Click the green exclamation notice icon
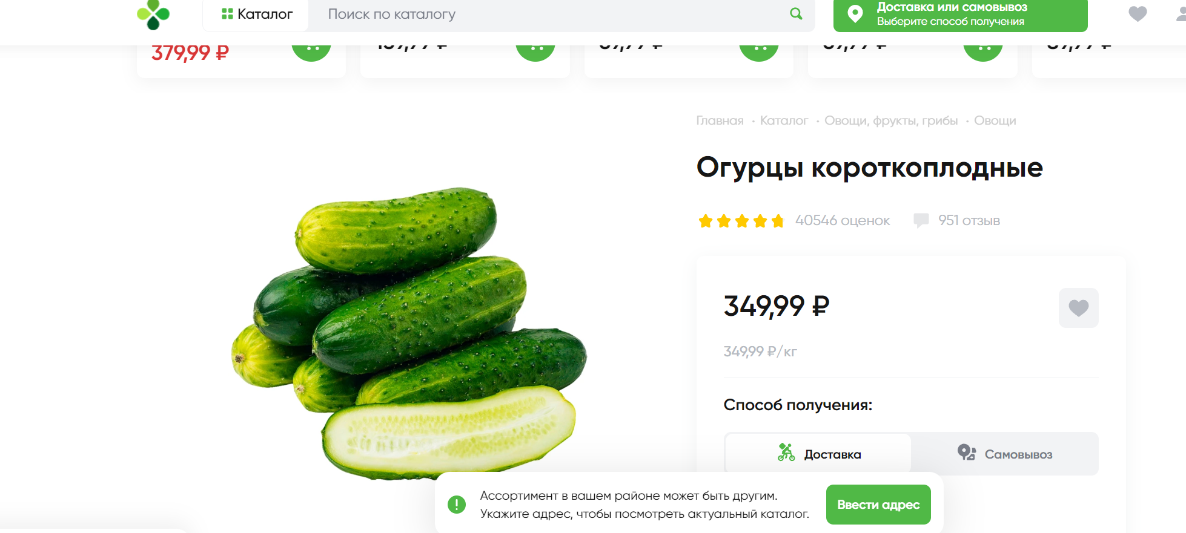1186x533 pixels. [456, 504]
